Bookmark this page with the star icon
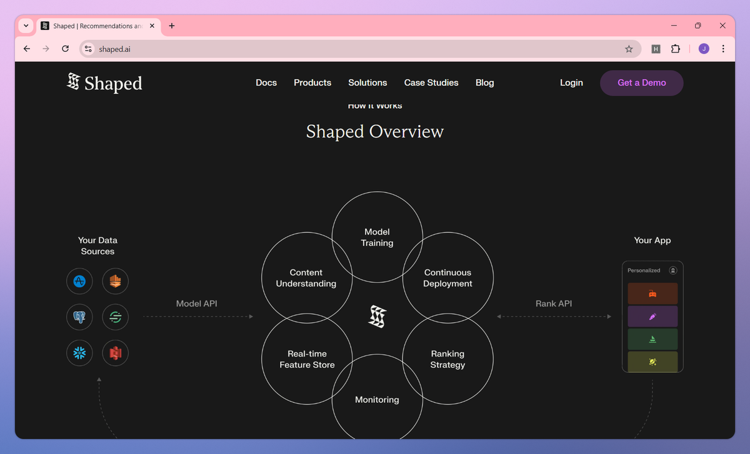The width and height of the screenshot is (750, 454). click(x=629, y=49)
